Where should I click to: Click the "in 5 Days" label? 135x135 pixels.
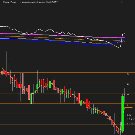[130, 123]
